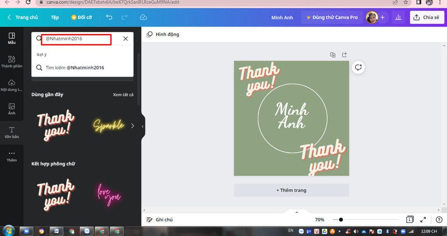
Task: Click the 12:09 CH taskbar clock
Action: click(429, 232)
